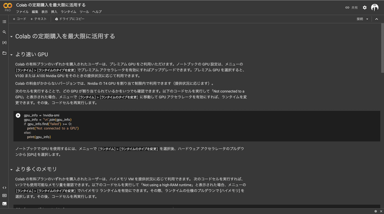384x214 pixels.
Task: Click the print(gpu_info) code line
Action: point(39,137)
